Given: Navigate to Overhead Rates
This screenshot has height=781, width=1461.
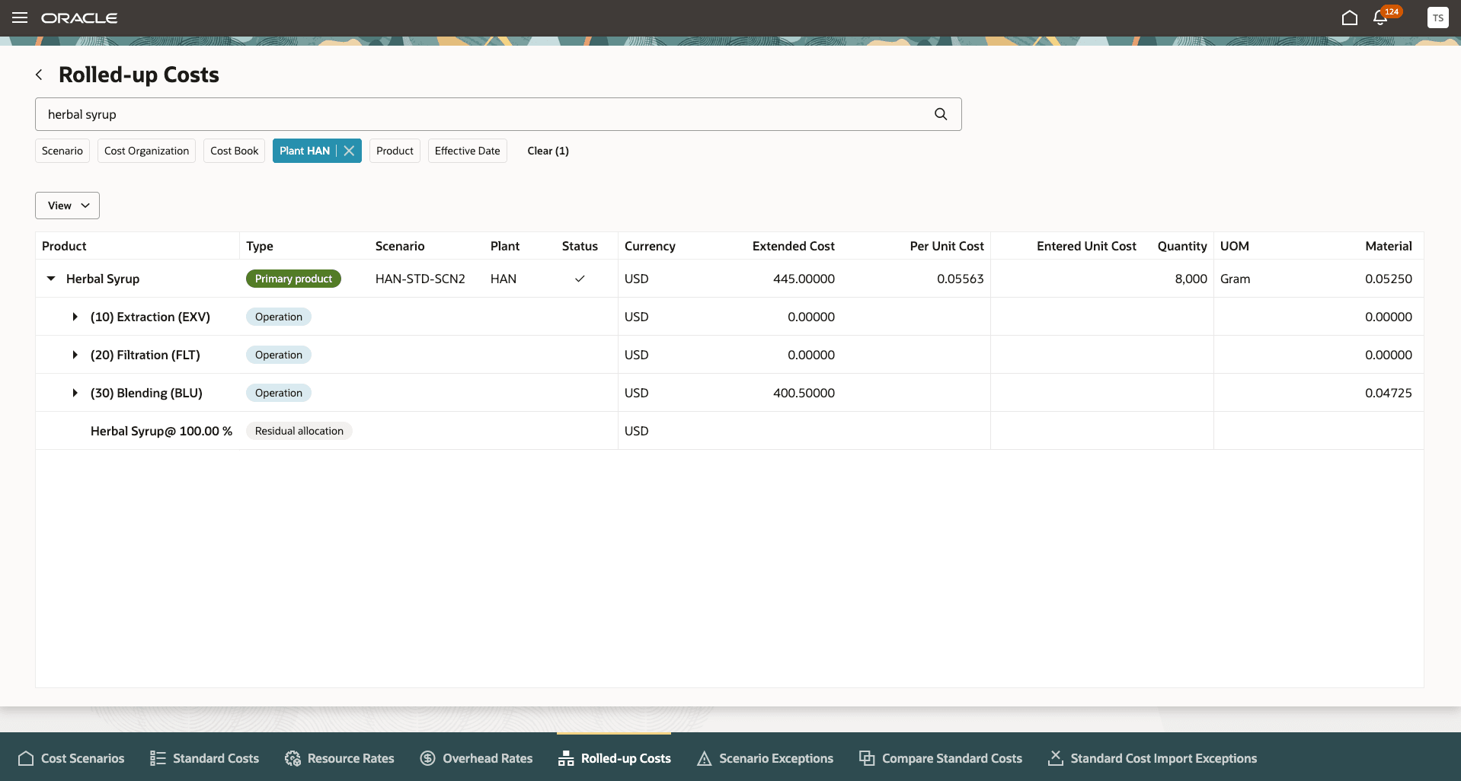Looking at the screenshot, I should (x=475, y=758).
